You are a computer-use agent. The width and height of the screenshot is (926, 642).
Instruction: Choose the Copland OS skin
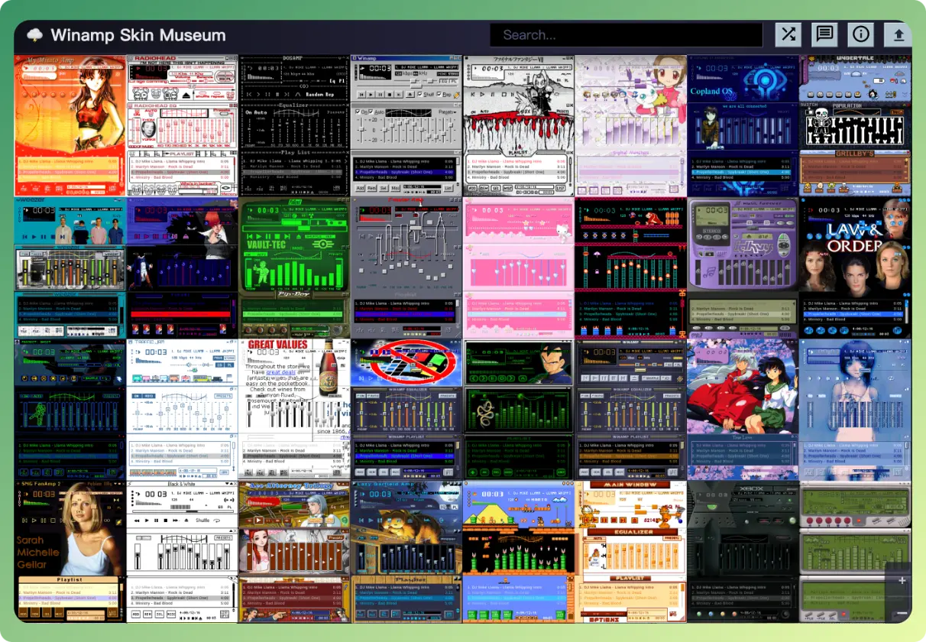coord(743,125)
